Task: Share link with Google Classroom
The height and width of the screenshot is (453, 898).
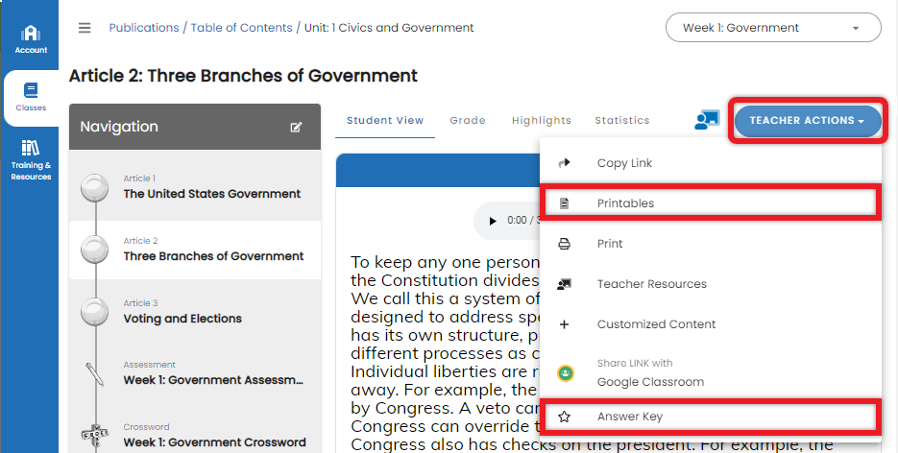Action: (649, 373)
